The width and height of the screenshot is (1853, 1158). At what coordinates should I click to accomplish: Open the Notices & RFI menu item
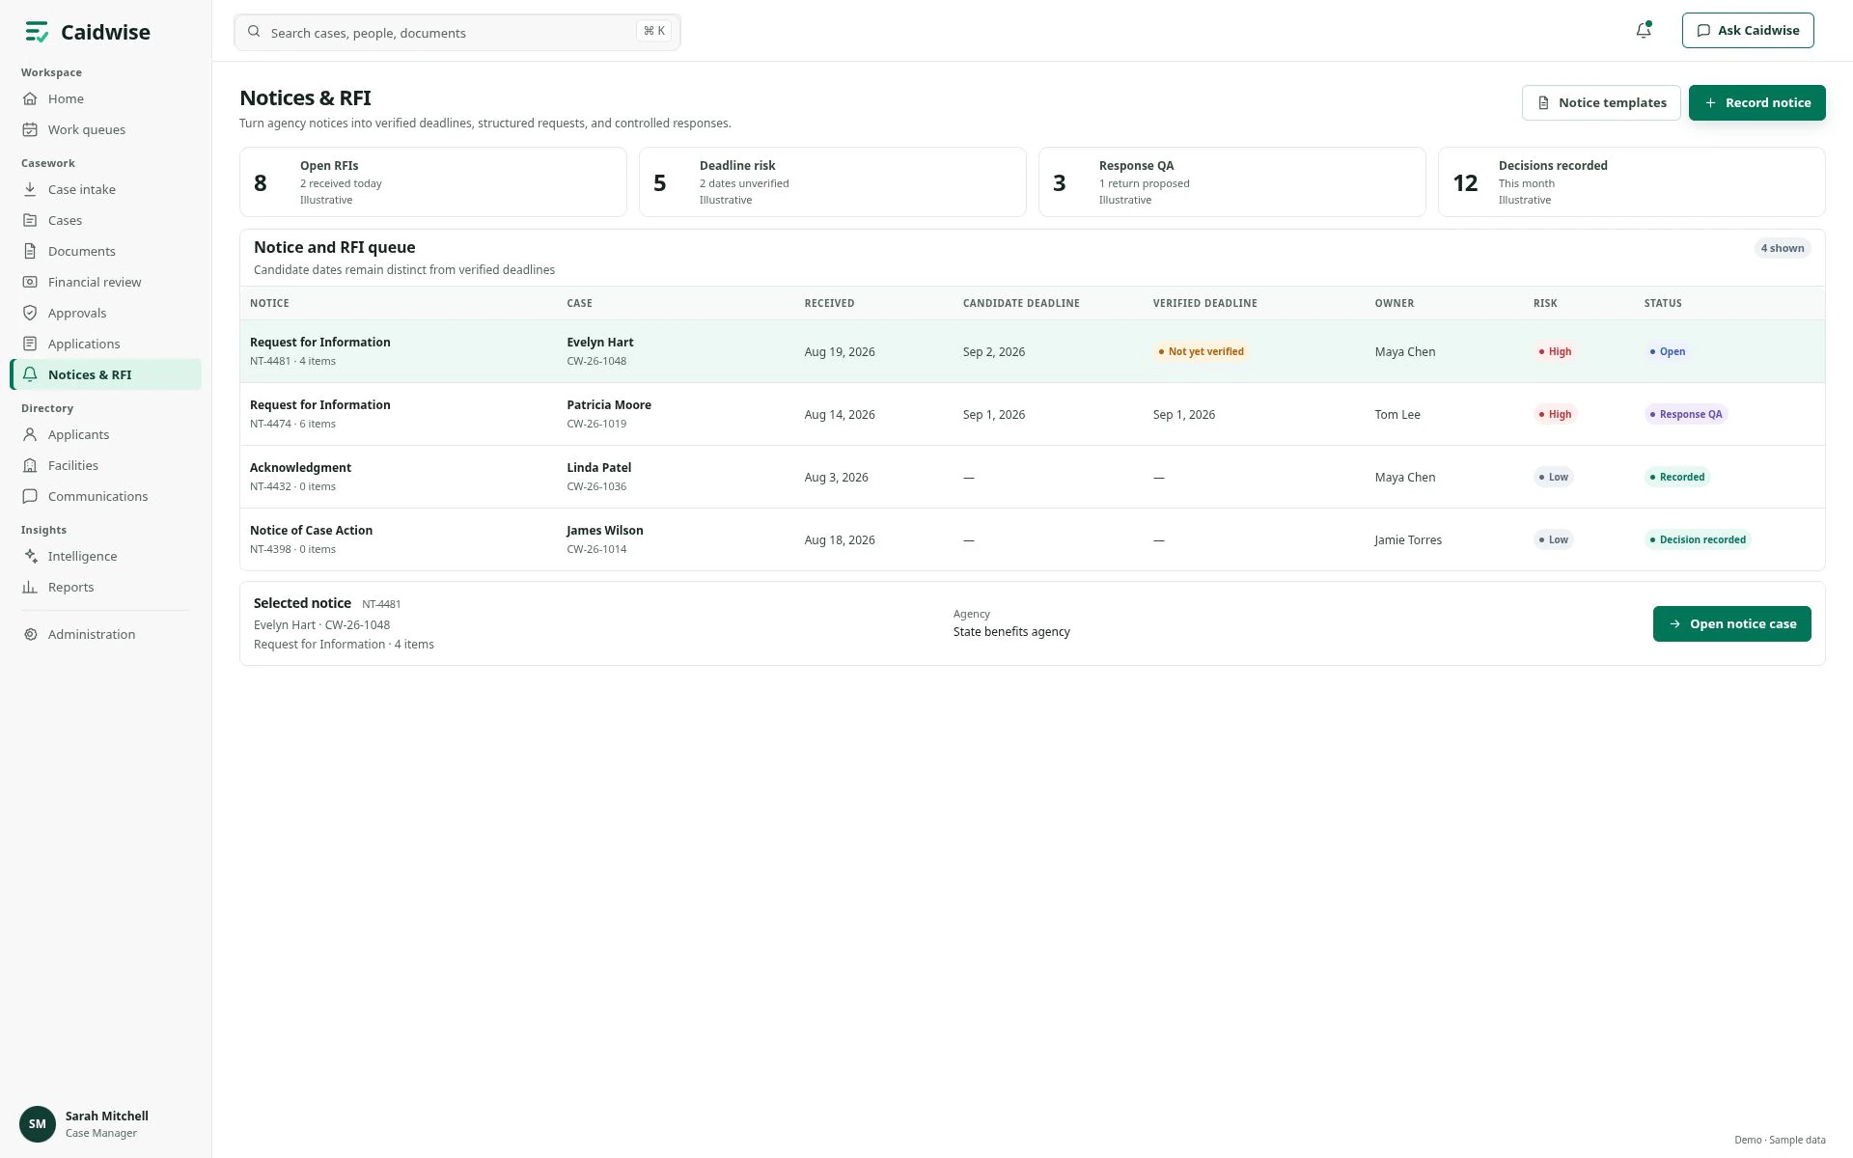106,374
